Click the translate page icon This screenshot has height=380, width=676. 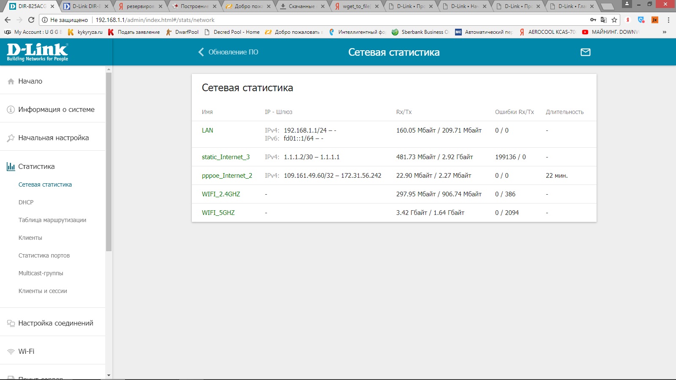(604, 20)
